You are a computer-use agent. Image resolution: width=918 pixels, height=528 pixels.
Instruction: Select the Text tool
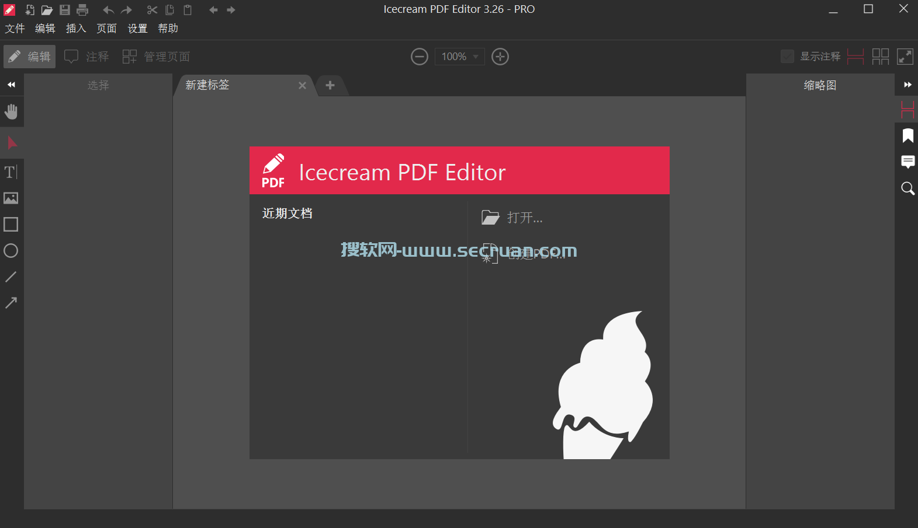pyautogui.click(x=11, y=172)
